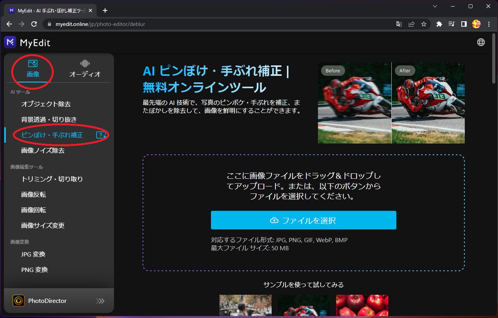Click the サンプルを使って試してみる label
498x318 pixels.
(304, 285)
